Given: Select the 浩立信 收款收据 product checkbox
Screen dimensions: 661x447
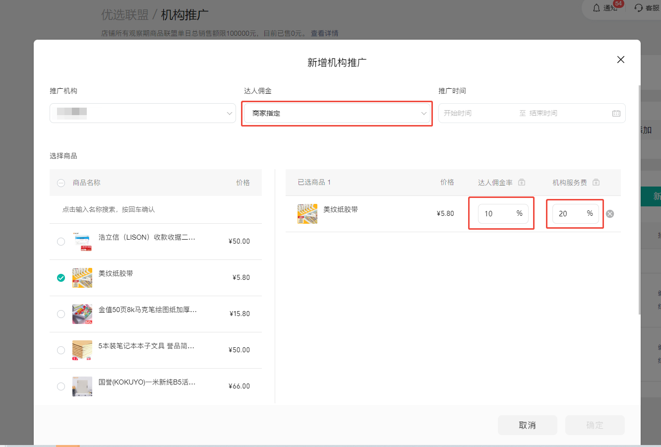Looking at the screenshot, I should coord(61,242).
